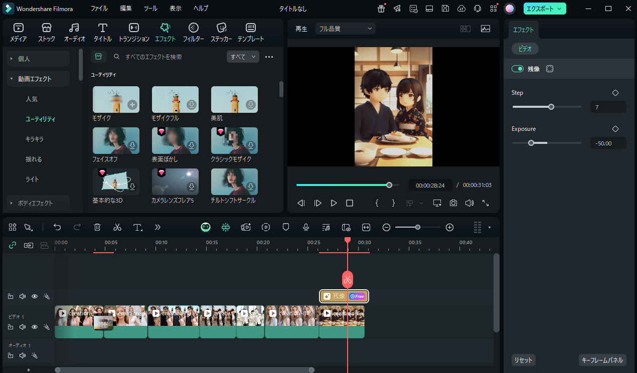Take a snapshot with the camera icon

tap(453, 203)
